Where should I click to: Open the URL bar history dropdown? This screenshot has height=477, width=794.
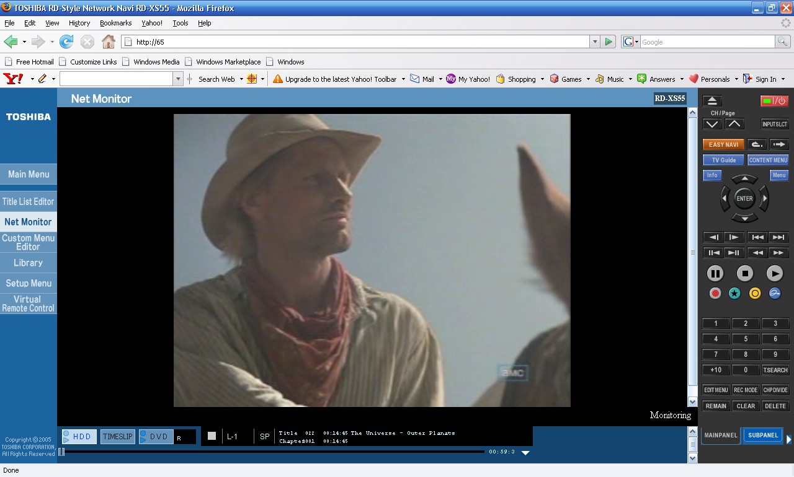click(x=595, y=42)
